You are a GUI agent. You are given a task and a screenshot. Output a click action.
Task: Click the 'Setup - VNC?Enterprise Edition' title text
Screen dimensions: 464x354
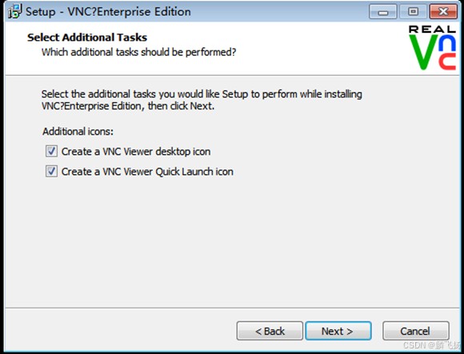tap(108, 12)
